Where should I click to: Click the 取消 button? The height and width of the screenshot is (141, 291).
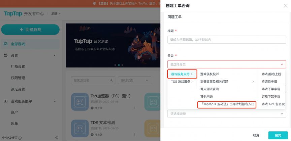click(x=256, y=135)
